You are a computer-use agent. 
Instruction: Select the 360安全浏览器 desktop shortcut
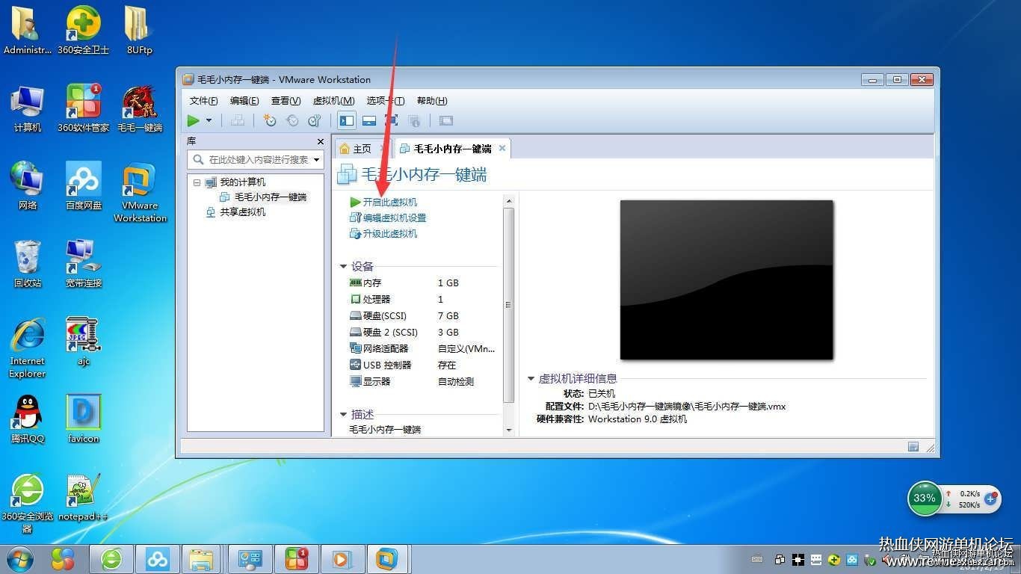(x=28, y=503)
